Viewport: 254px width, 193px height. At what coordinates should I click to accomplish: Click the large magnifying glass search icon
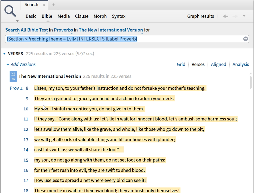(x=10, y=11)
